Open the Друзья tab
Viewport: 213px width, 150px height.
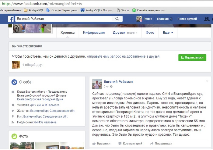[125, 33]
